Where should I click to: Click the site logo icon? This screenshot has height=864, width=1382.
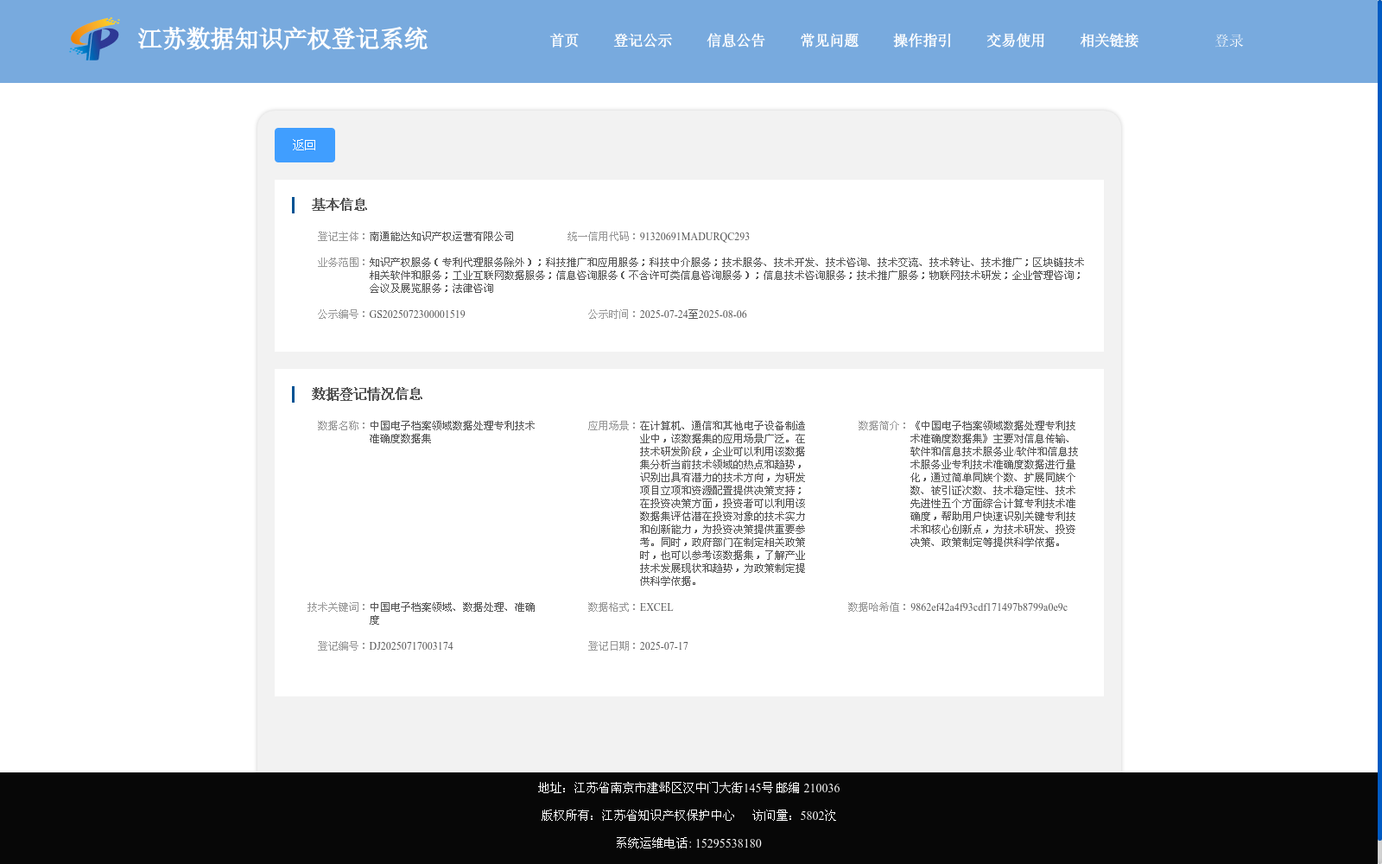(x=95, y=40)
